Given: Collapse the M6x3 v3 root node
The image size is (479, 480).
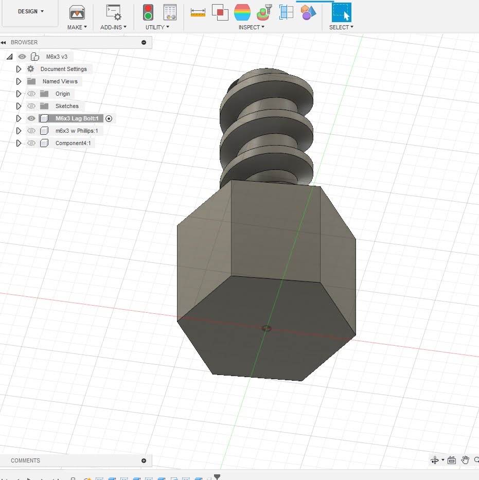Looking at the screenshot, I should click(x=10, y=57).
